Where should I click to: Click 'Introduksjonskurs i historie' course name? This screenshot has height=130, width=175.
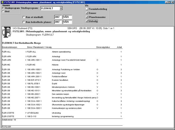[63, 87]
